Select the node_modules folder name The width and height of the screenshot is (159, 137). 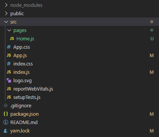point(26,5)
